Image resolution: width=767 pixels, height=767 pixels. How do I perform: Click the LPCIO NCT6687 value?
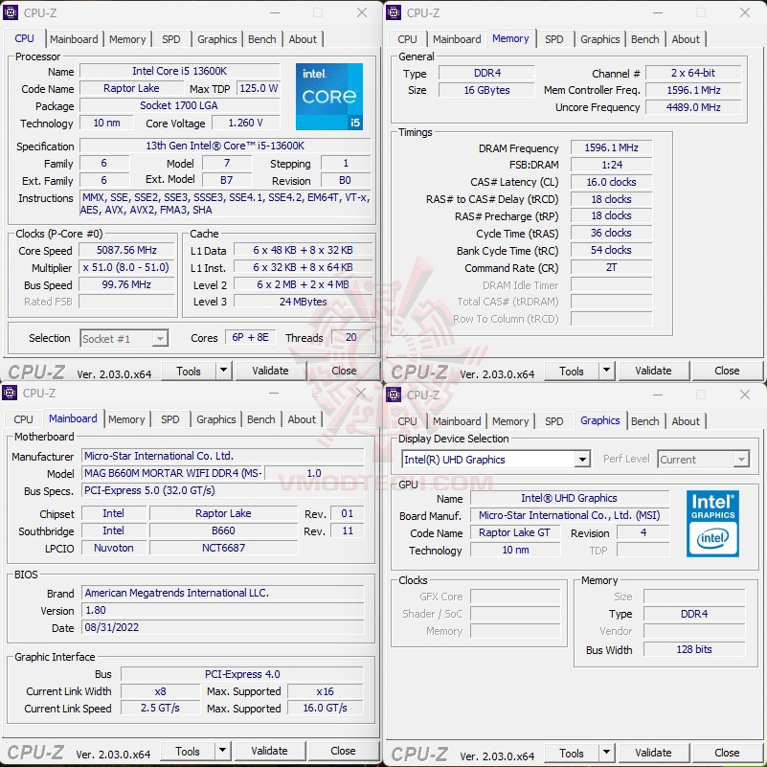(x=223, y=548)
